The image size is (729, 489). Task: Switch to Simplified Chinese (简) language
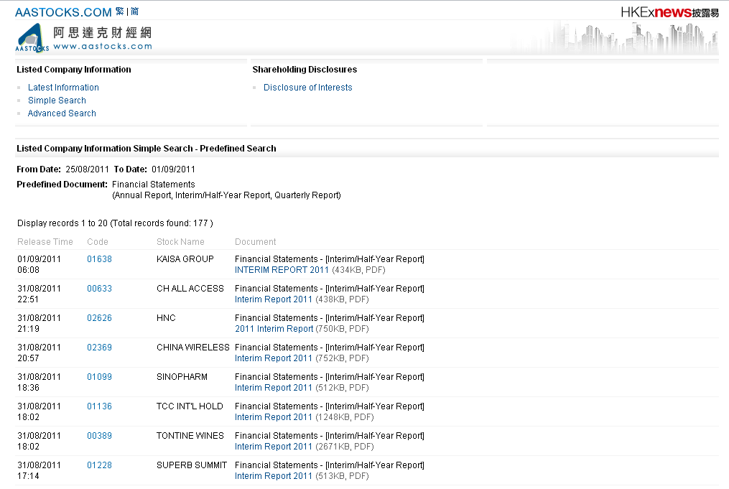[135, 11]
